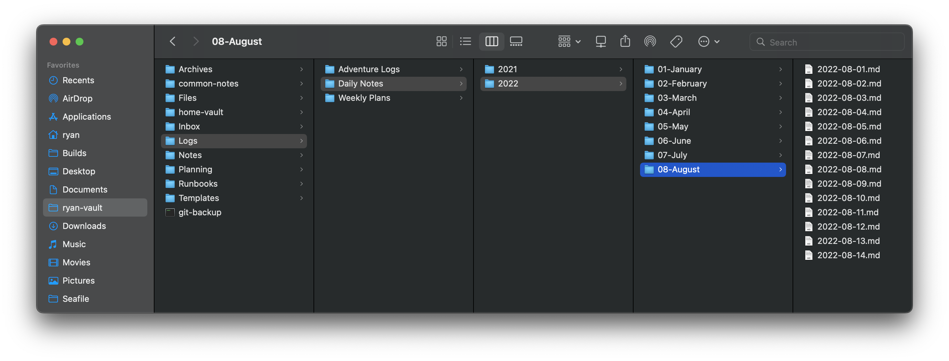Click the monitor-shaped toolbar icon
Image resolution: width=949 pixels, height=361 pixels.
click(601, 42)
